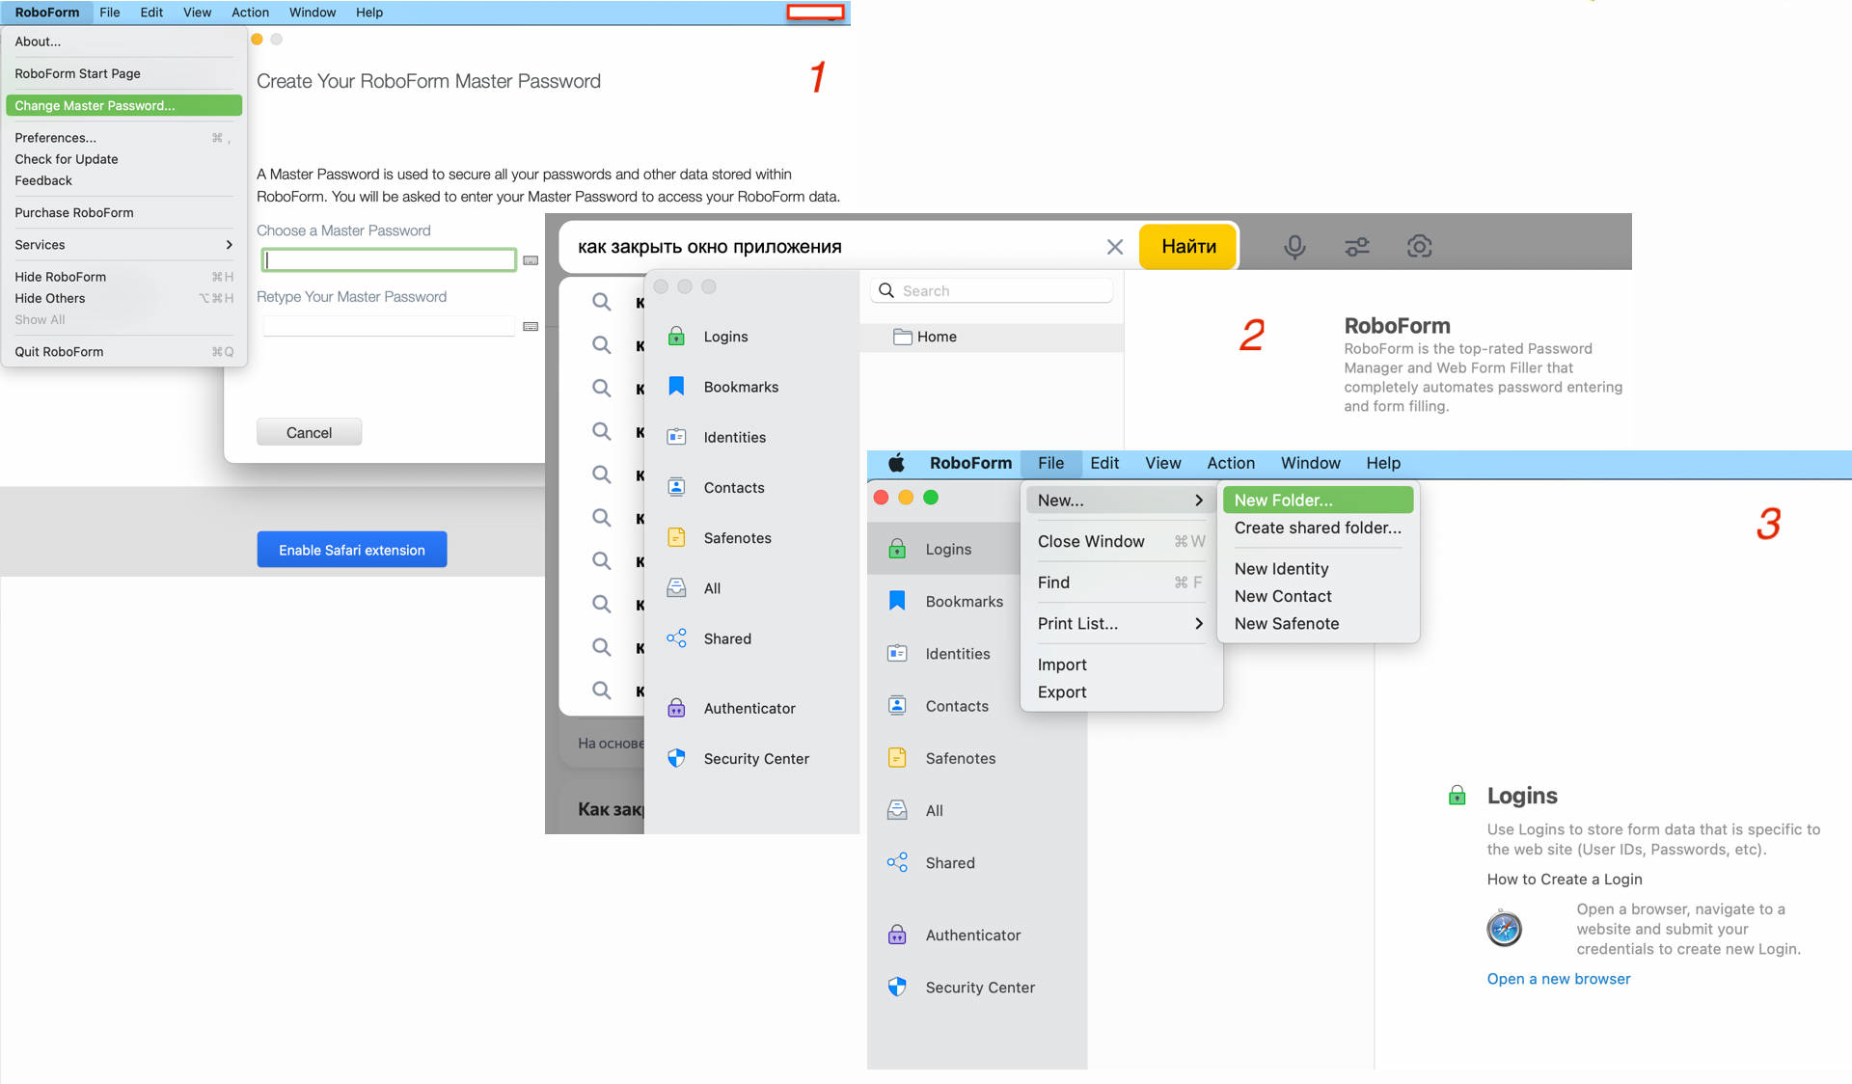The image size is (1852, 1084).
Task: Click the Contacts icon in window 3 sidebar
Action: tap(897, 706)
